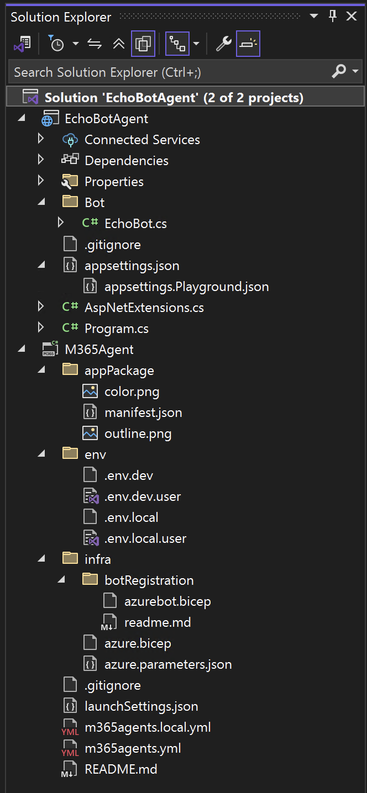Viewport: 367px width, 793px height.
Task: Collapse the Bot folder
Action: click(41, 202)
